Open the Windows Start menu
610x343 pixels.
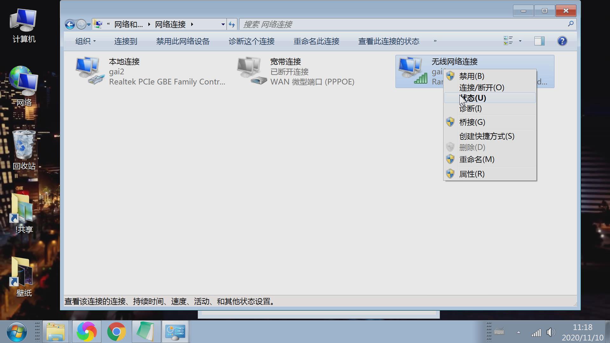point(17,331)
